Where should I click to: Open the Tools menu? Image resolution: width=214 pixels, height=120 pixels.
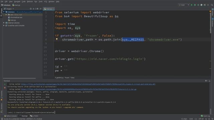point(40,1)
